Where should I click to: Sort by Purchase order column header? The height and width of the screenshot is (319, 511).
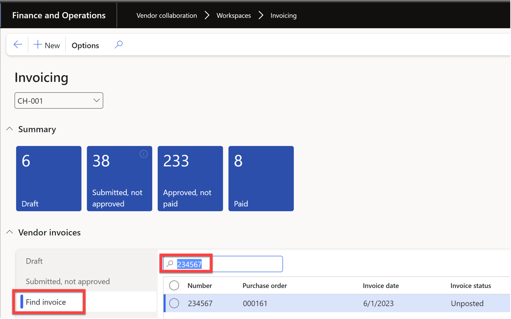pos(265,286)
